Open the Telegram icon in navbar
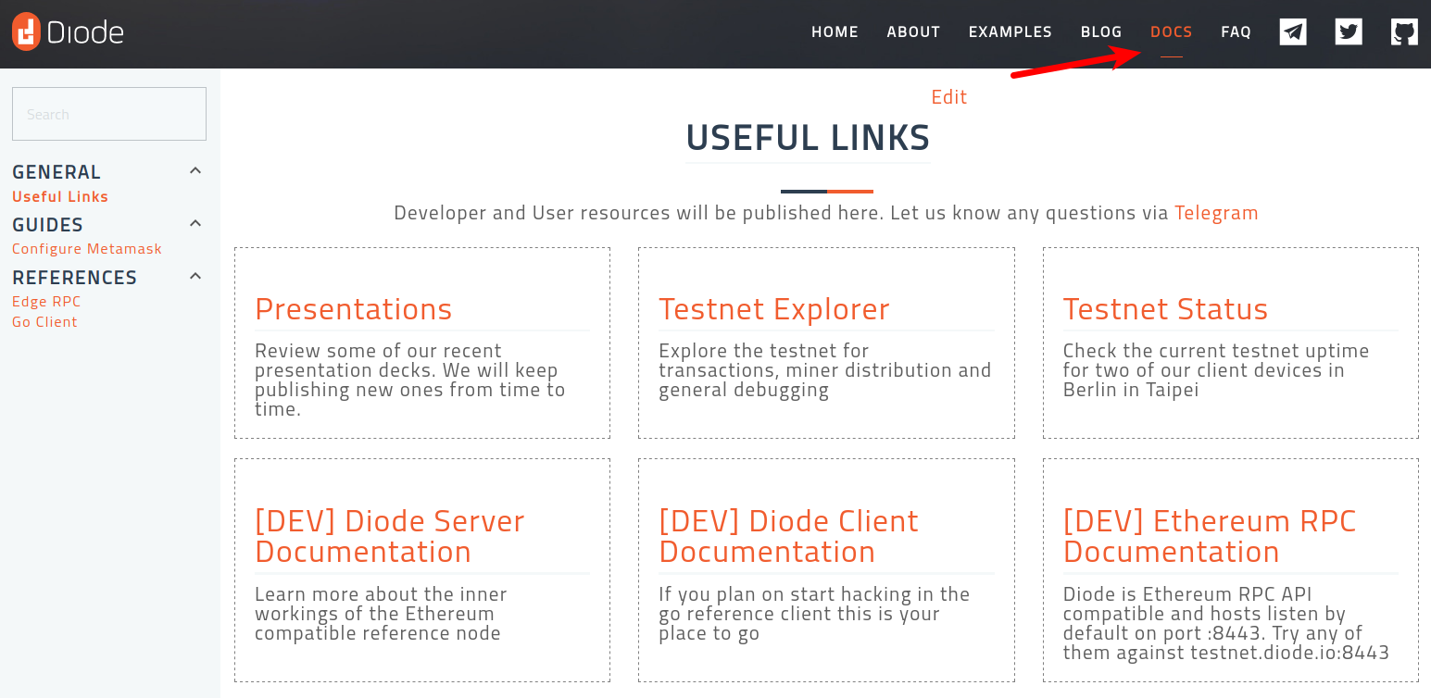The image size is (1431, 698). click(x=1293, y=32)
